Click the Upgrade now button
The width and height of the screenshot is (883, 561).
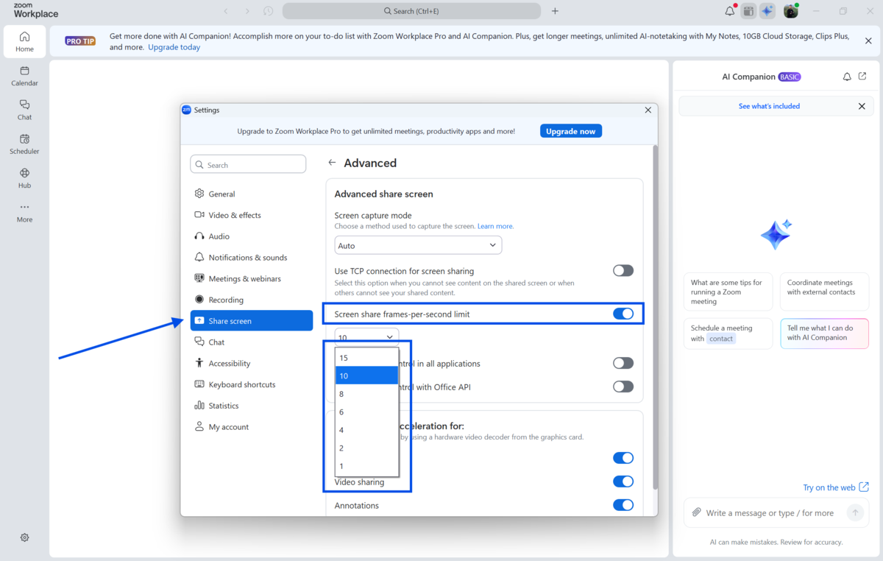pyautogui.click(x=571, y=131)
